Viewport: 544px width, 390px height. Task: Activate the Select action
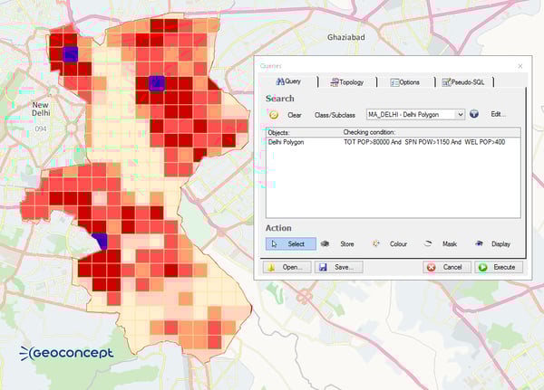pyautogui.click(x=290, y=243)
